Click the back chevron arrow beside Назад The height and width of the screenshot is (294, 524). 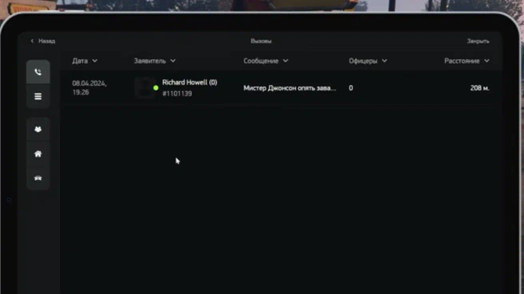pyautogui.click(x=32, y=41)
